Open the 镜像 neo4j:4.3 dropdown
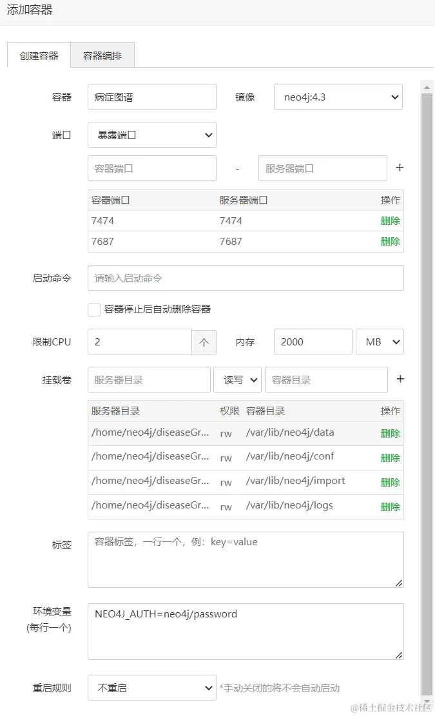435x716 pixels. 338,97
